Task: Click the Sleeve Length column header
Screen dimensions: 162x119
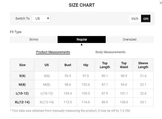Action: click(143, 65)
